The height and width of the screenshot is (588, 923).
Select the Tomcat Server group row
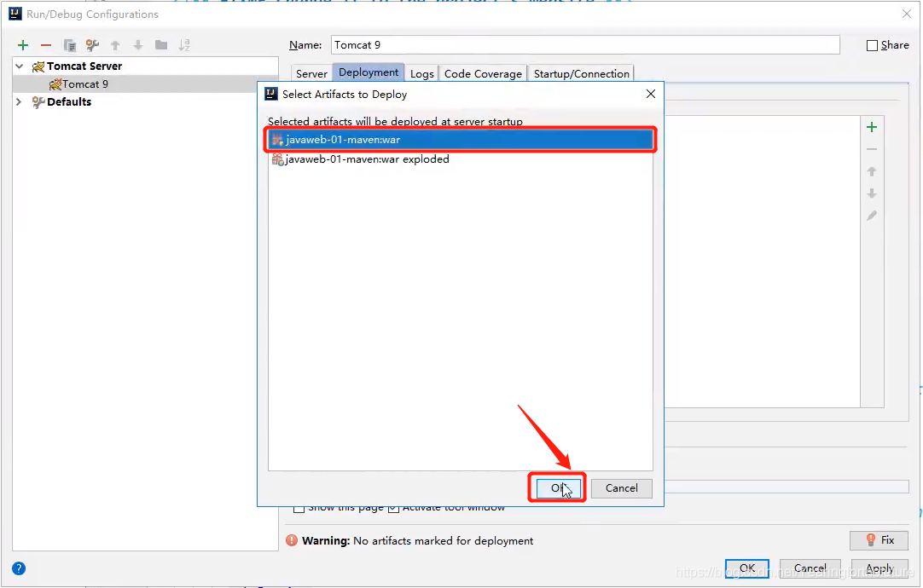tap(145, 66)
